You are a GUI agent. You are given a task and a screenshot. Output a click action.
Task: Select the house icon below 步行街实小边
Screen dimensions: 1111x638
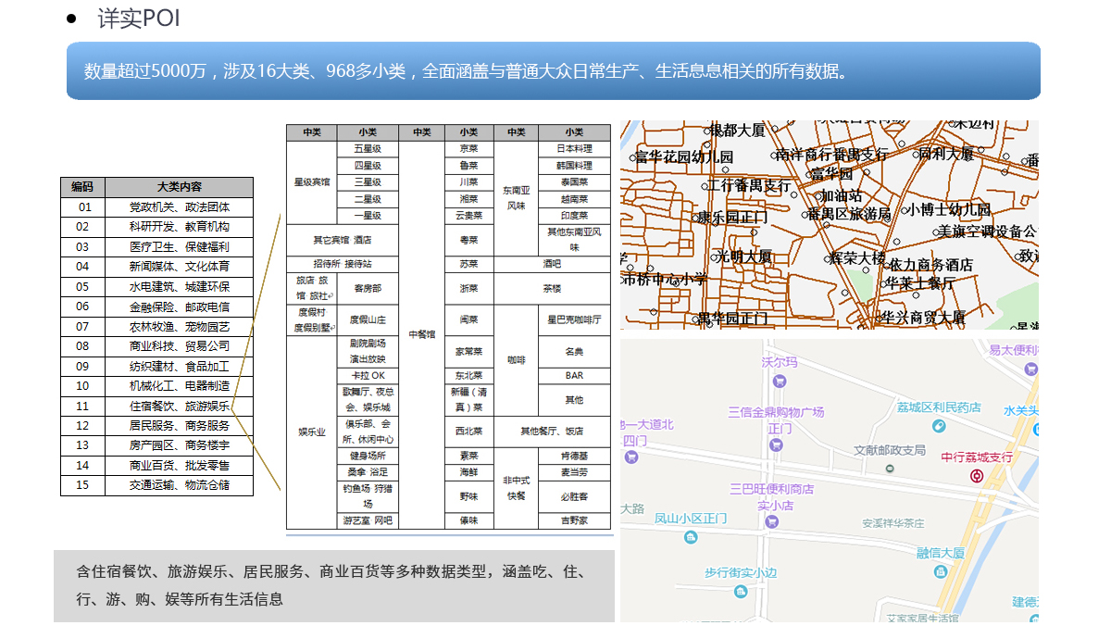tap(740, 592)
